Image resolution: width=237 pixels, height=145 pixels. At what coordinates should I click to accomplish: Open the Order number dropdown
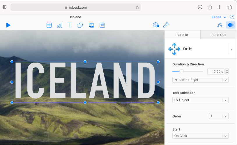(x=219, y=116)
